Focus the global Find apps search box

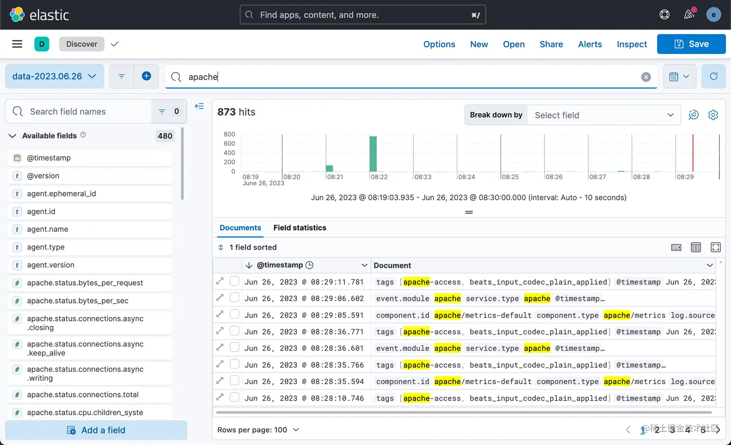[x=363, y=14]
